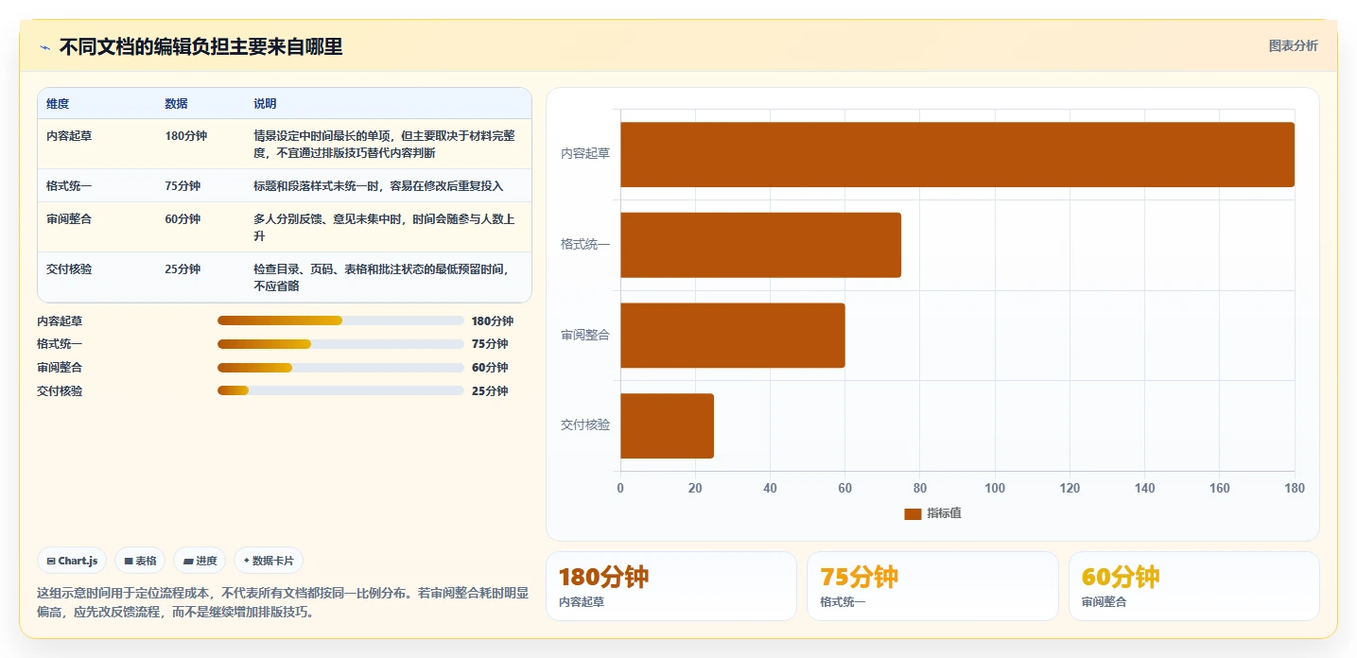This screenshot has width=1357, height=658.
Task: Click the 内容起草 y-axis label in the chart
Action: pos(585,153)
